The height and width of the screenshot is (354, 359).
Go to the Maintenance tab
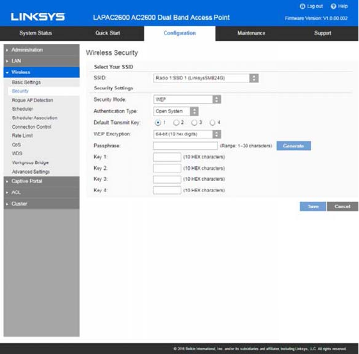[251, 33]
